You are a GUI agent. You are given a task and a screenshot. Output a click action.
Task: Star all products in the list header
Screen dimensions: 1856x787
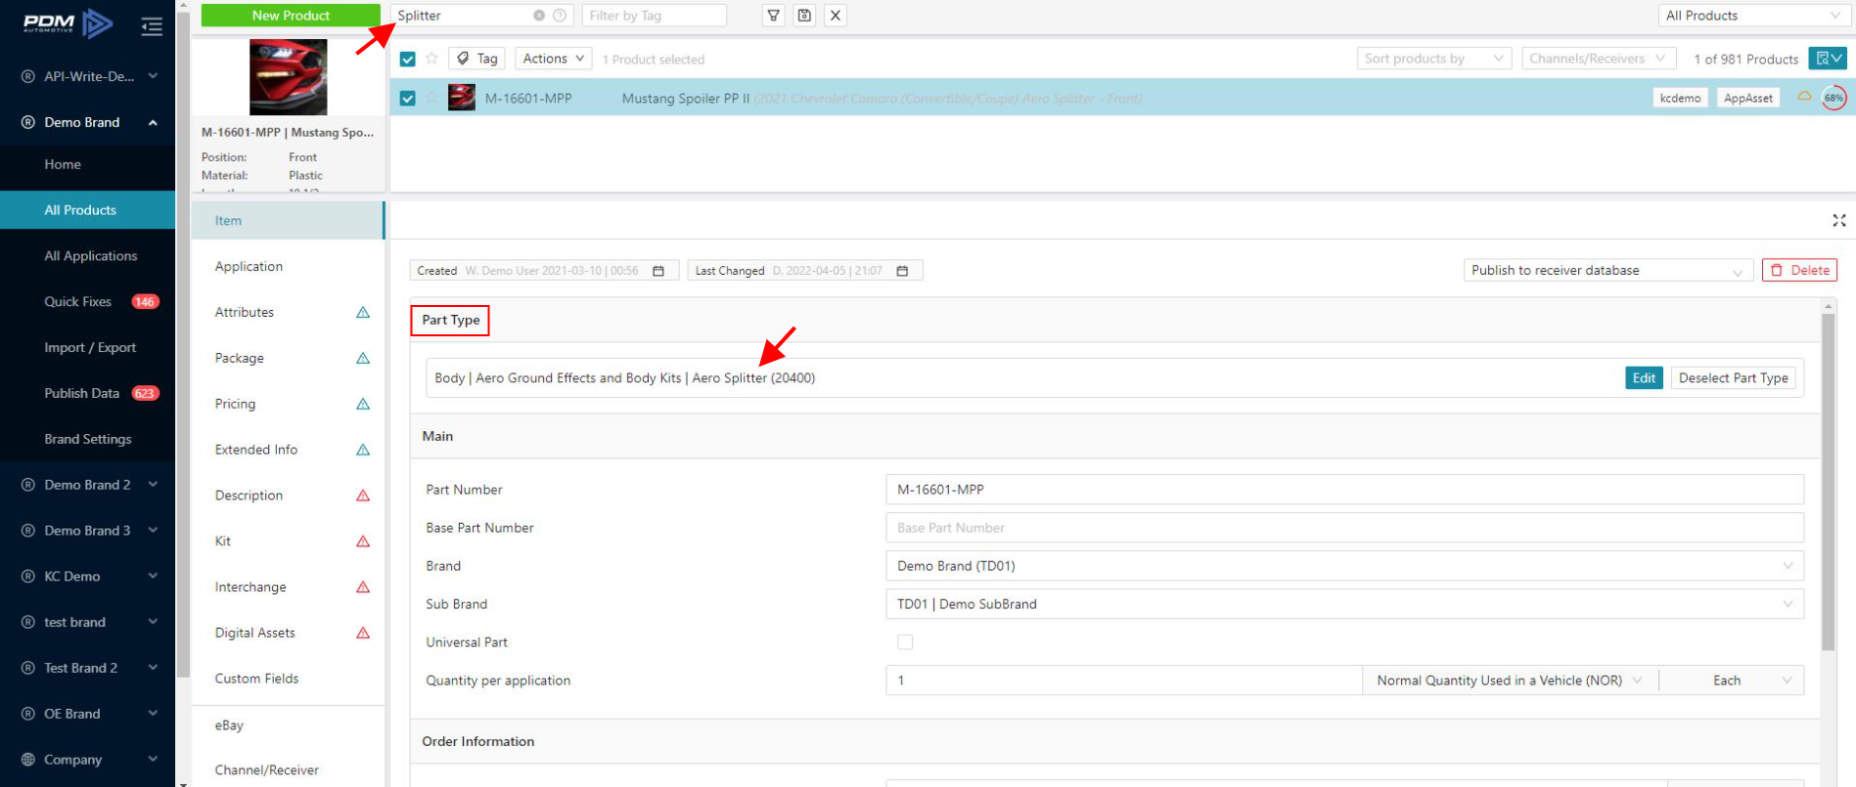[x=431, y=59]
